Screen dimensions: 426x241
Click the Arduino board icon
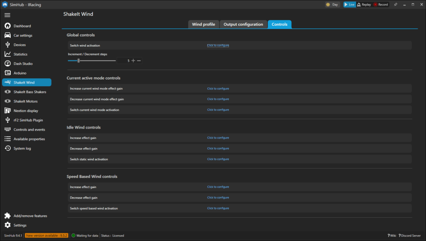pos(7,73)
